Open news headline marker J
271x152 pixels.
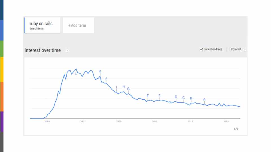106,78
